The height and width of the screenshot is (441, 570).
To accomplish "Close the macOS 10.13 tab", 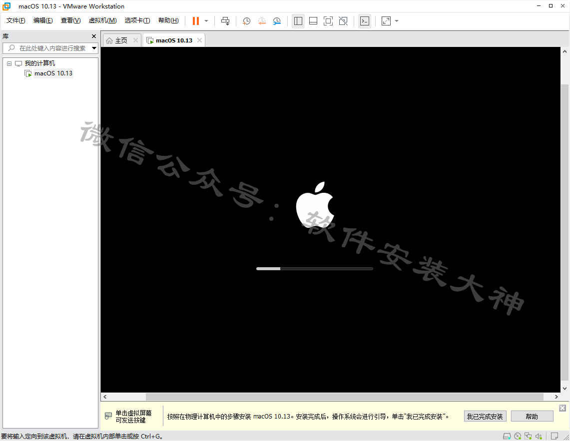I will pyautogui.click(x=199, y=40).
